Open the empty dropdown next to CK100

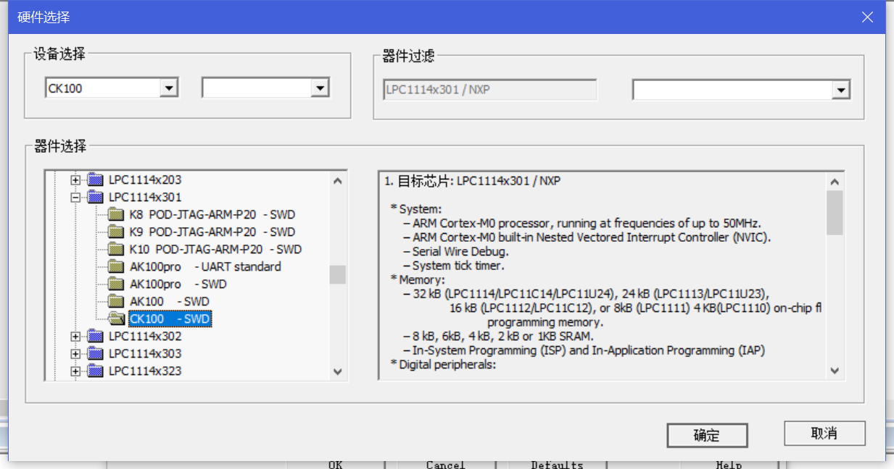319,87
